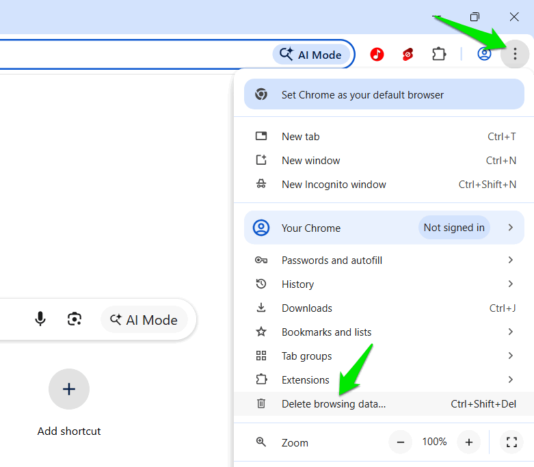
Task: Click the key icon for passwords
Action: point(261,261)
